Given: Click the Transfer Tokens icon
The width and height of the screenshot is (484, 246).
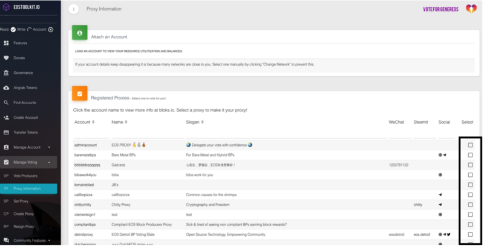Looking at the screenshot, I should click(6, 132).
